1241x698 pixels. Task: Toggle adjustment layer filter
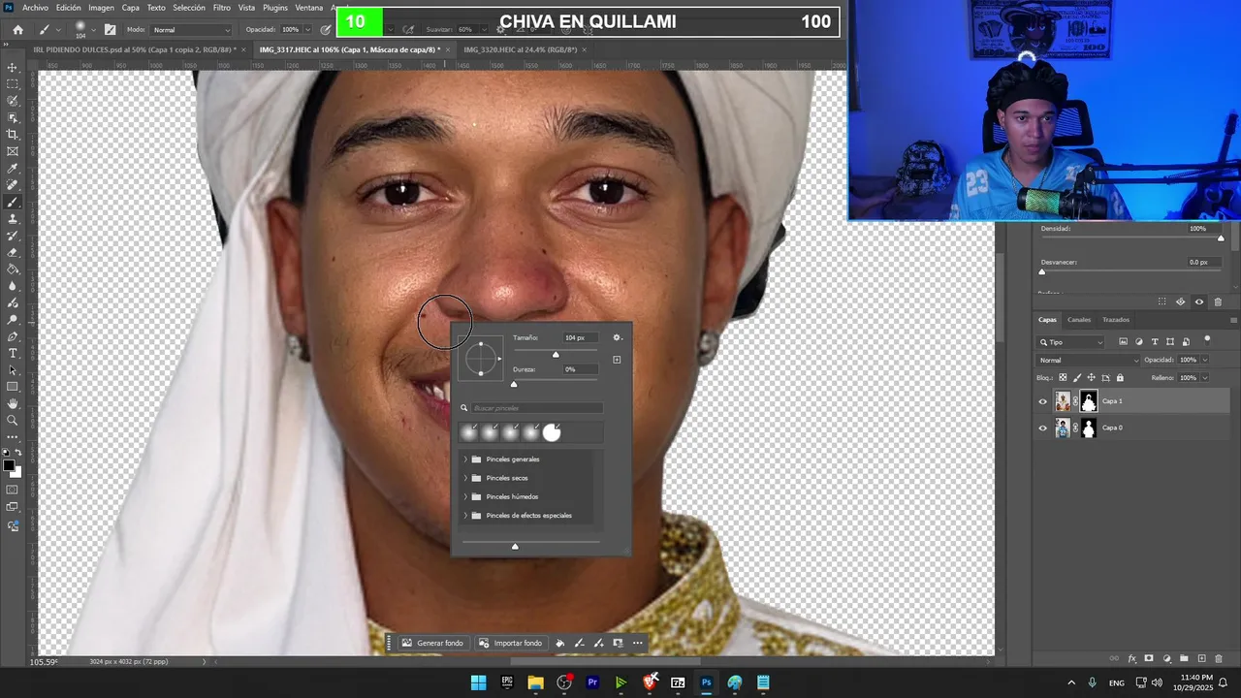point(1139,341)
